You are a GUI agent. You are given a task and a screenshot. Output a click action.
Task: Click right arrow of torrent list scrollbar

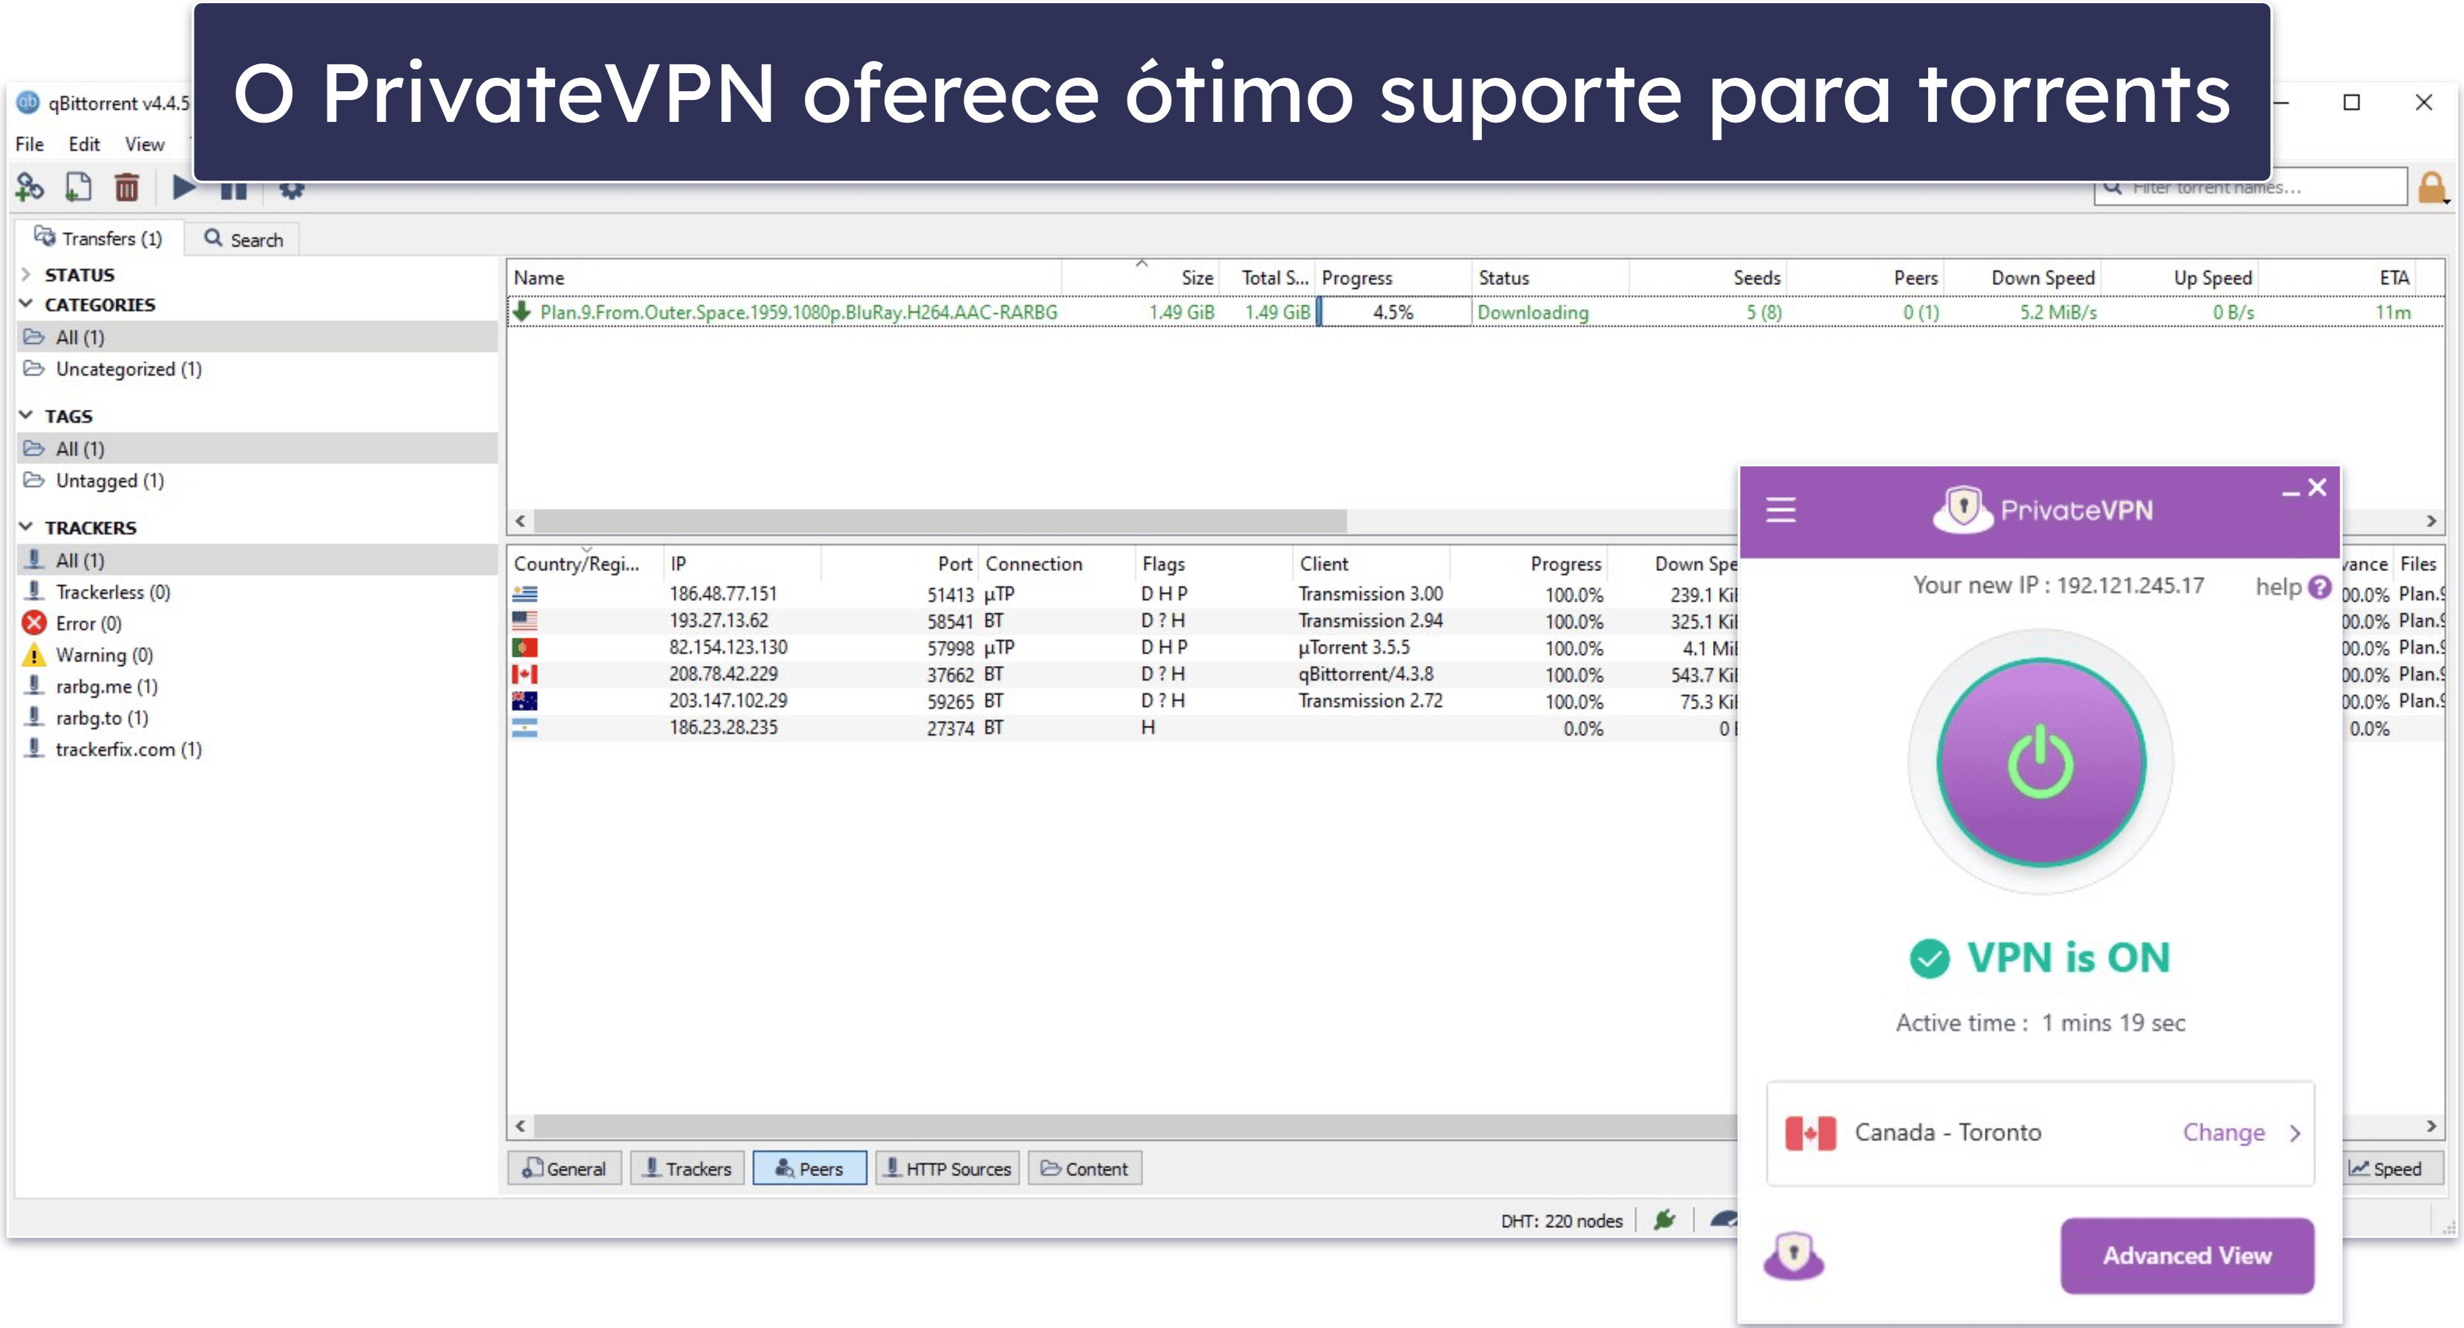click(2431, 521)
